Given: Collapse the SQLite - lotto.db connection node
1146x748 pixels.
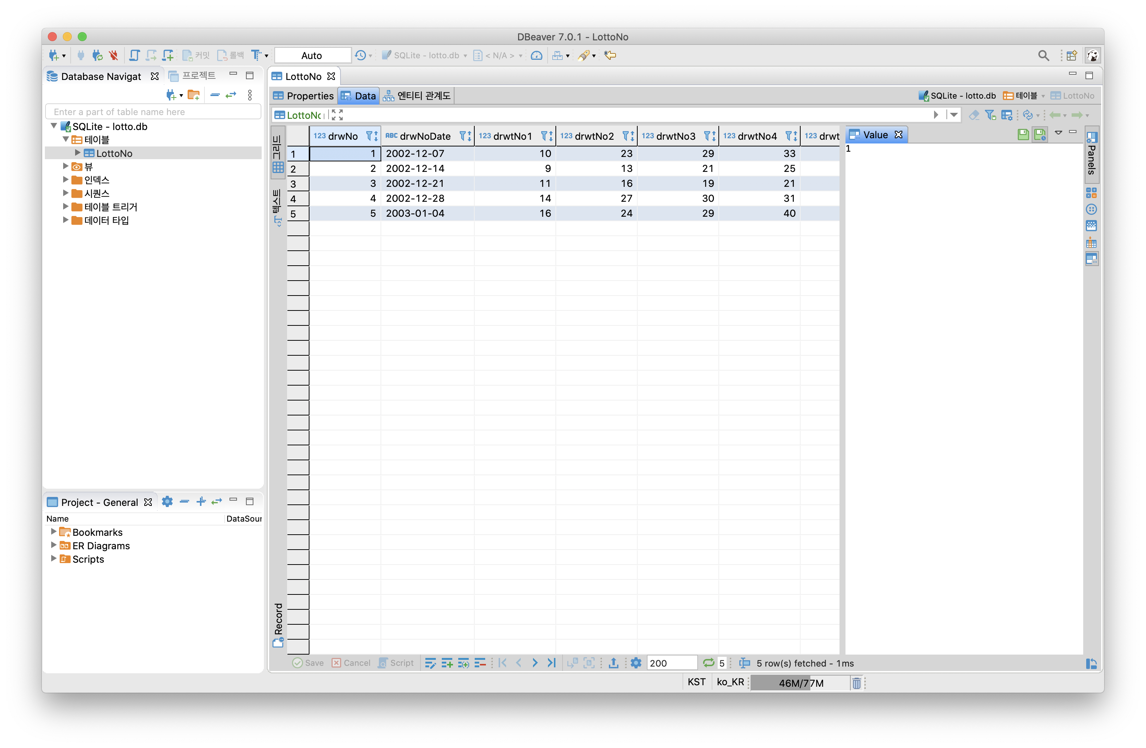Looking at the screenshot, I should [x=54, y=126].
